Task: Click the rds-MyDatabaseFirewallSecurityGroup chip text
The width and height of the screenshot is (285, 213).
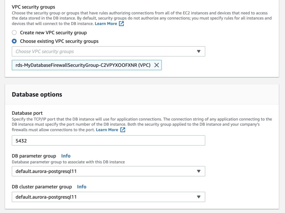Action: [83, 65]
